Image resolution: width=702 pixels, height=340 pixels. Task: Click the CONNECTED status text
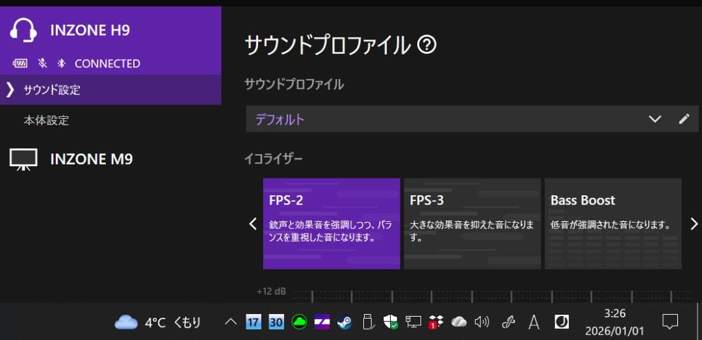[107, 64]
